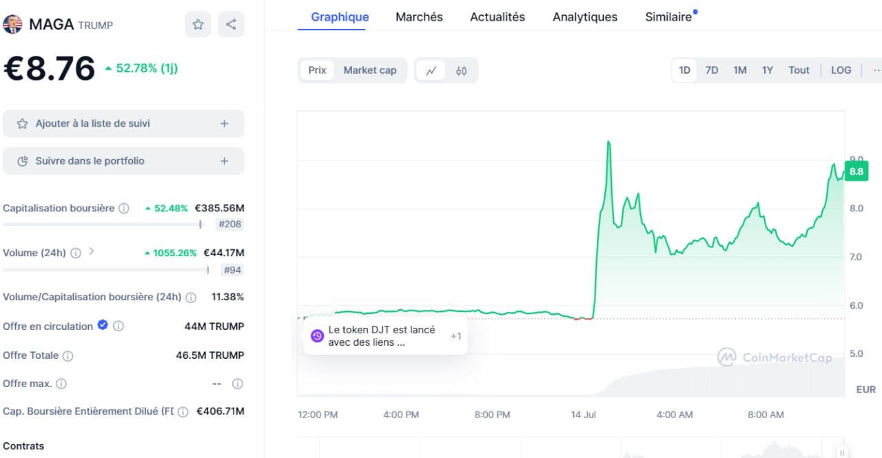The height and width of the screenshot is (458, 882).
Task: Open Le token DJT est lancé news item
Action: pos(382,336)
